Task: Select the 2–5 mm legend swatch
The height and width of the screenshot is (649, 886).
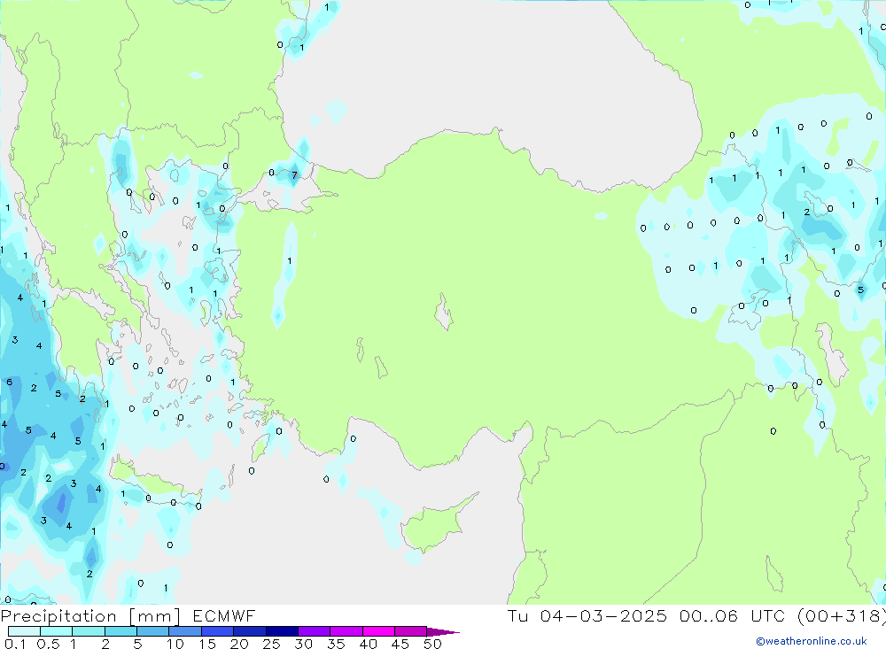Action: coord(120,631)
